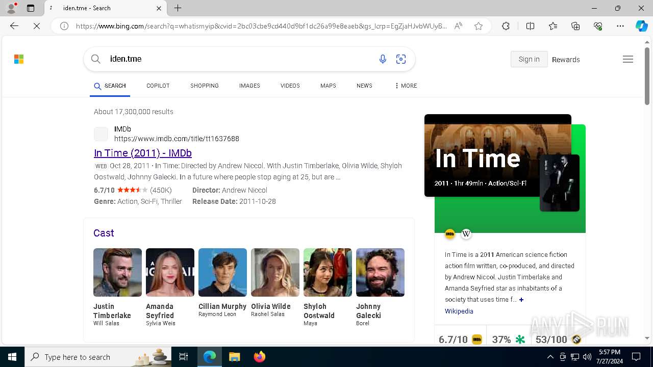Viewport: 653px width, 367px height.
Task: Open Collections panel
Action: tap(575, 26)
